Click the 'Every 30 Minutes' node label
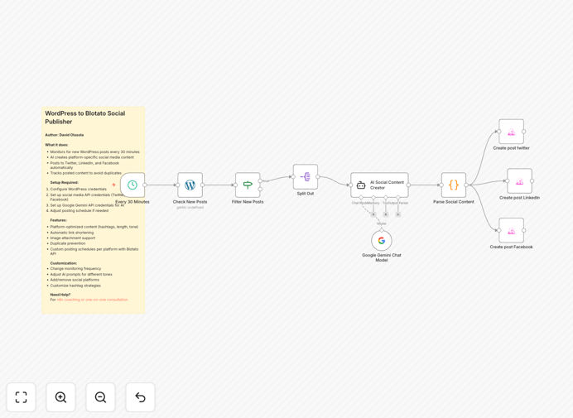The height and width of the screenshot is (418, 573). (132, 202)
